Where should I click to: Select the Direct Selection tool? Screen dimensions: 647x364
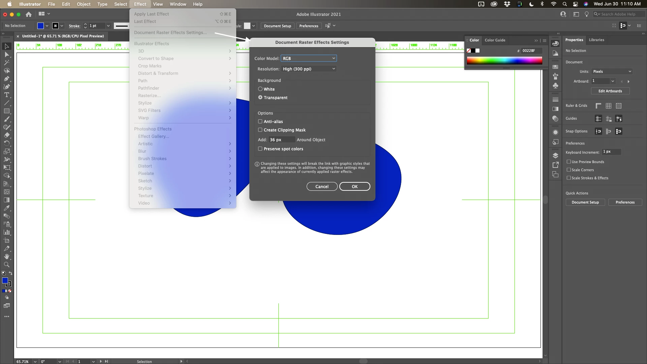6,55
